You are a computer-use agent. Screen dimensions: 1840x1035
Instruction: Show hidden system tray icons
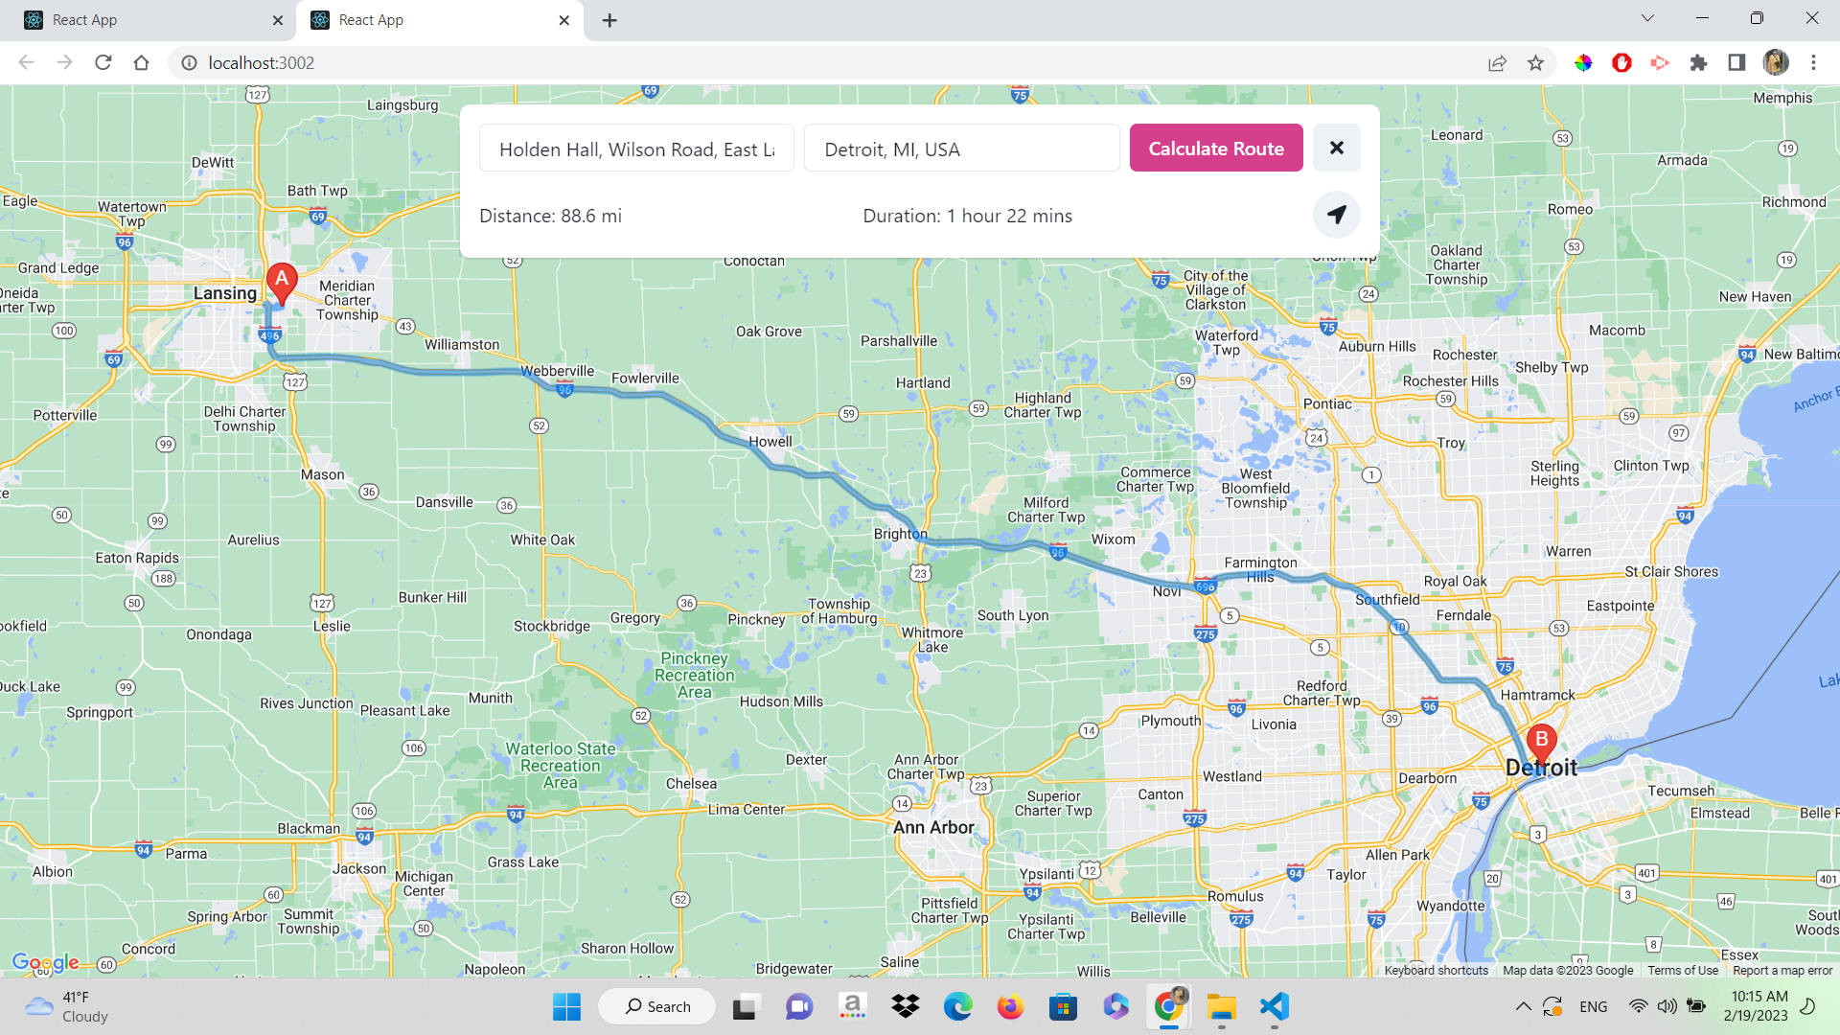click(1523, 1006)
